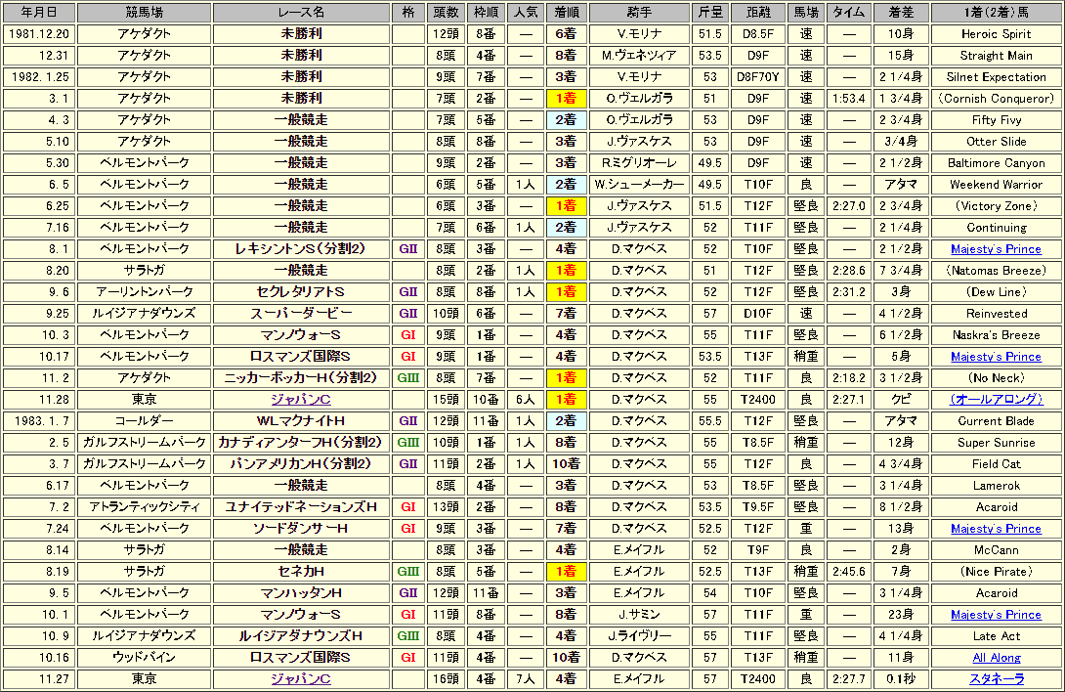Select the (Natomas Breeze) cell
The image size is (1065, 692).
[997, 271]
